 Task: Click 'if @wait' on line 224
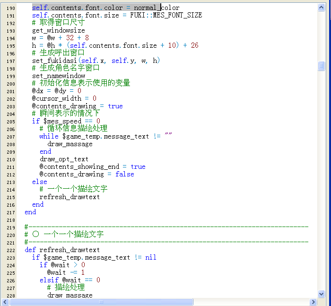(54, 265)
